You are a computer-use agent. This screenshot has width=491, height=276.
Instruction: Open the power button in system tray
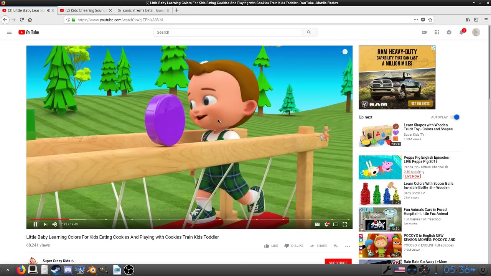(483, 270)
